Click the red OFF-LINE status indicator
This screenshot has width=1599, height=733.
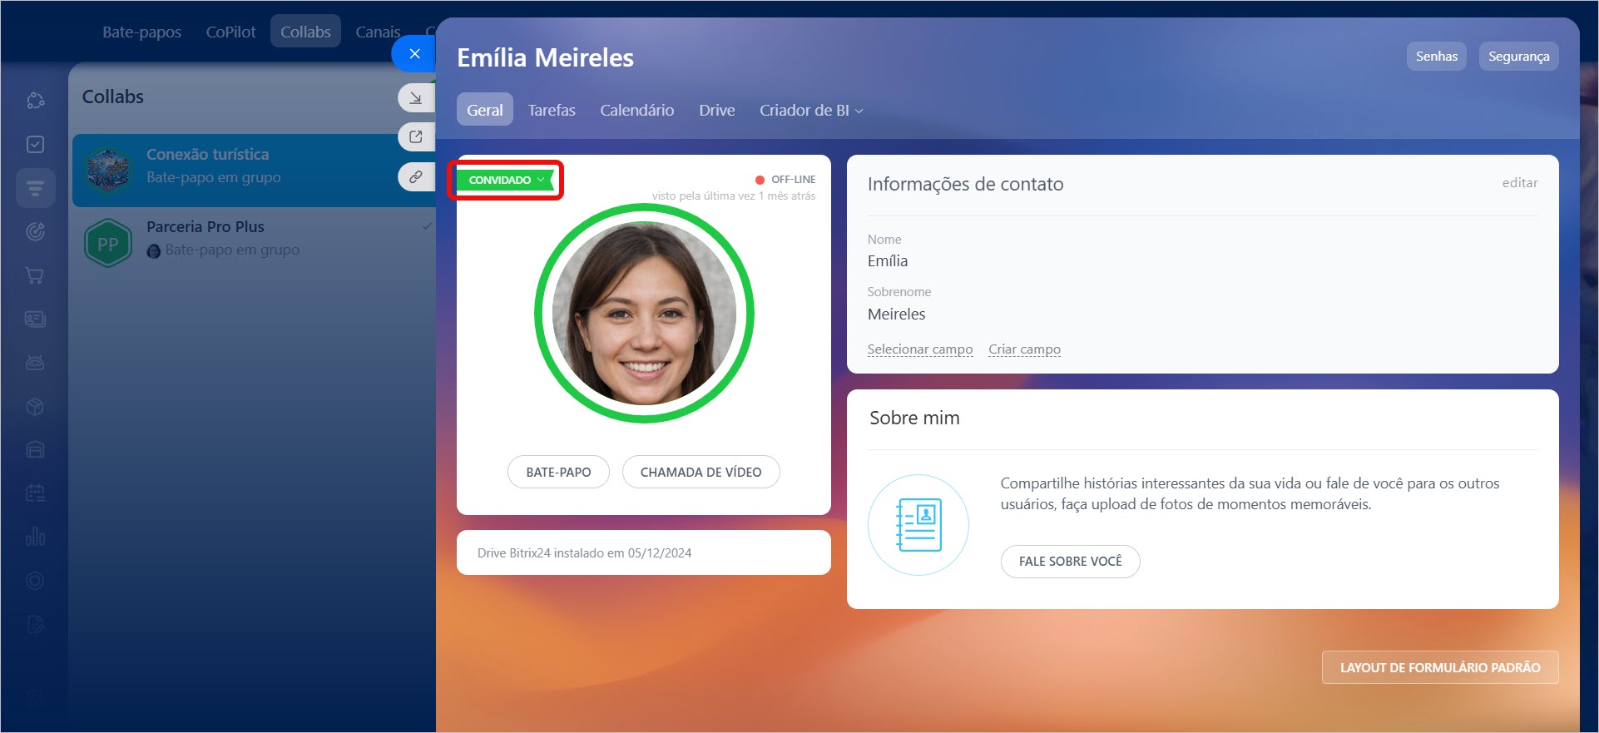click(x=760, y=180)
